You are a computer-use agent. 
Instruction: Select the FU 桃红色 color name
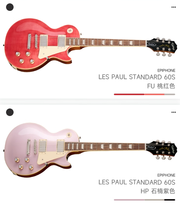pyautogui.click(x=161, y=86)
